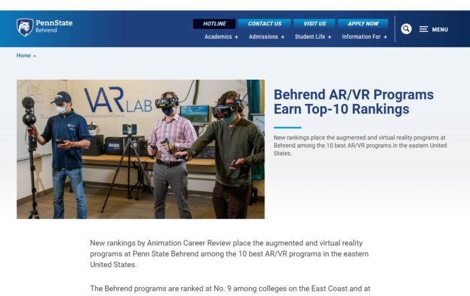
Task: Click the VAR Lab photo
Action: (140, 149)
